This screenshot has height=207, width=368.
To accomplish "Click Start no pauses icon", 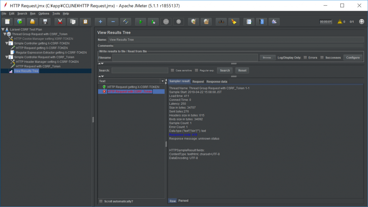I will pyautogui.click(x=153, y=22).
